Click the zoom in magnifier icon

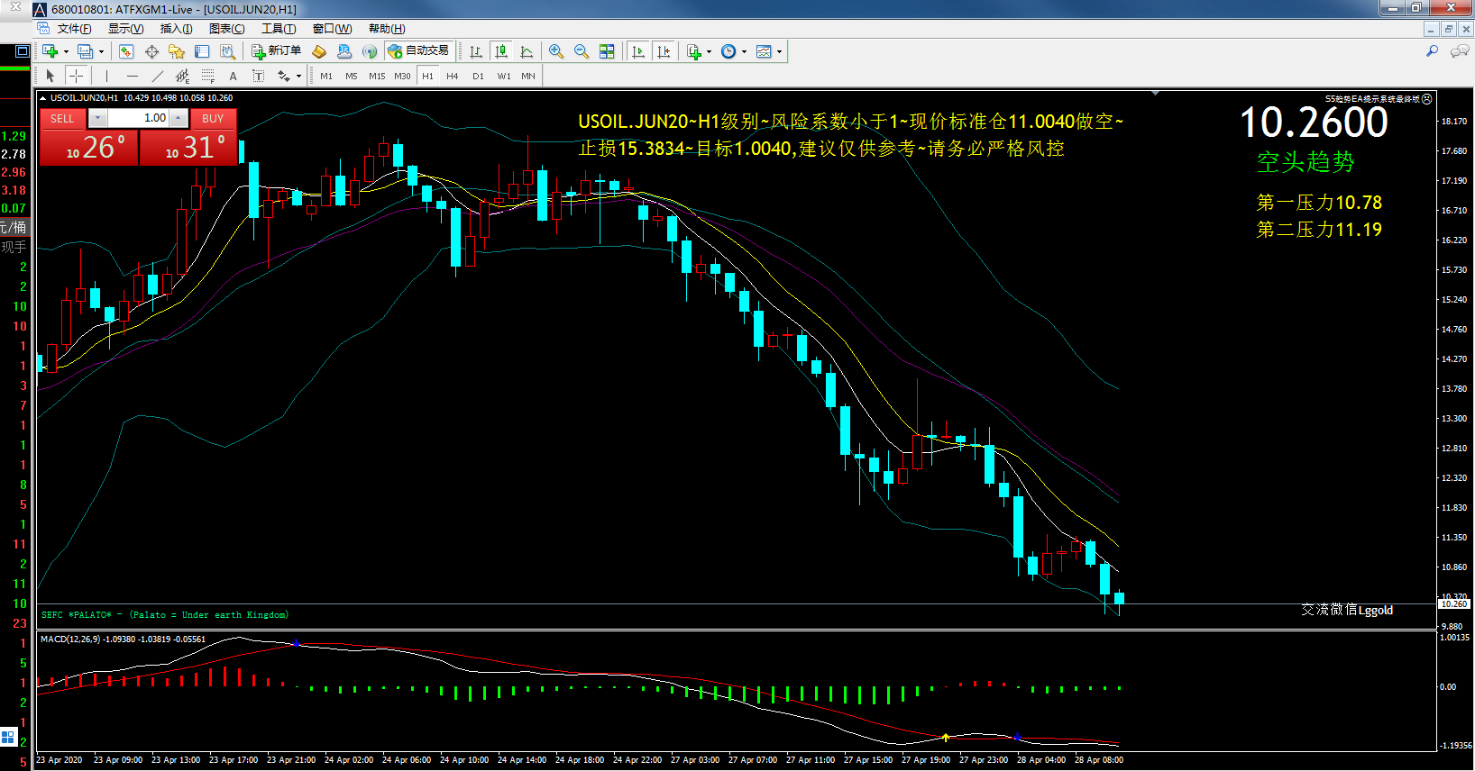click(556, 51)
